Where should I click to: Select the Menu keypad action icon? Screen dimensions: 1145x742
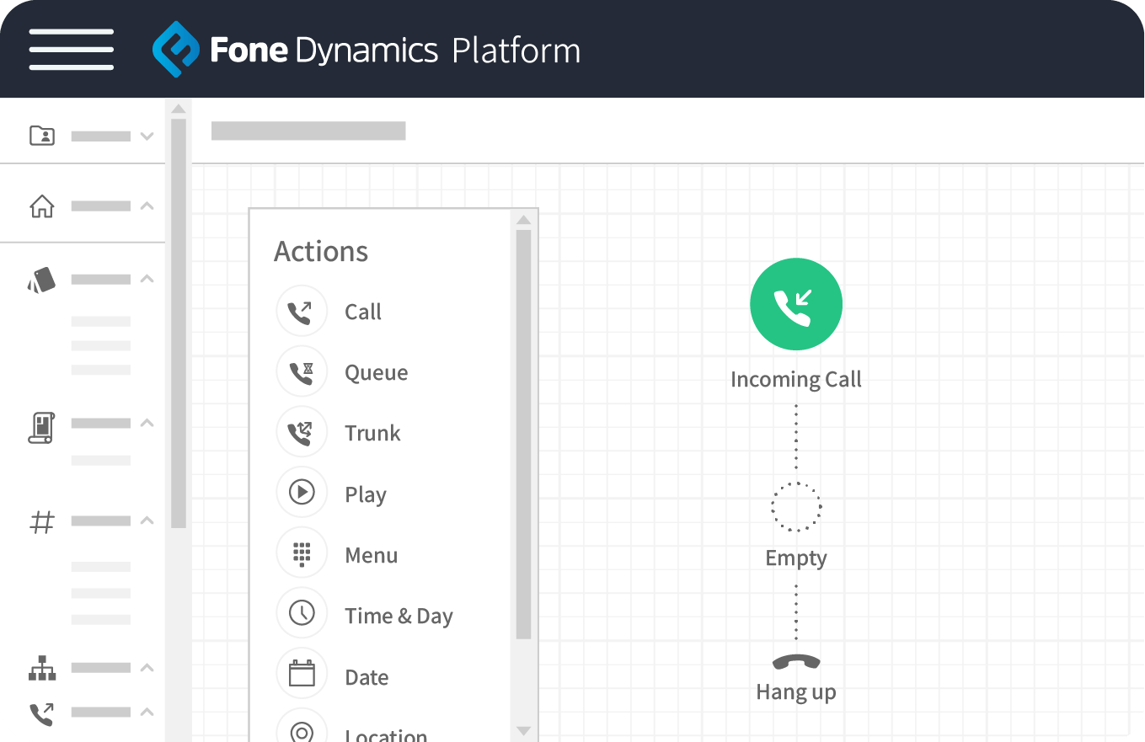[302, 552]
